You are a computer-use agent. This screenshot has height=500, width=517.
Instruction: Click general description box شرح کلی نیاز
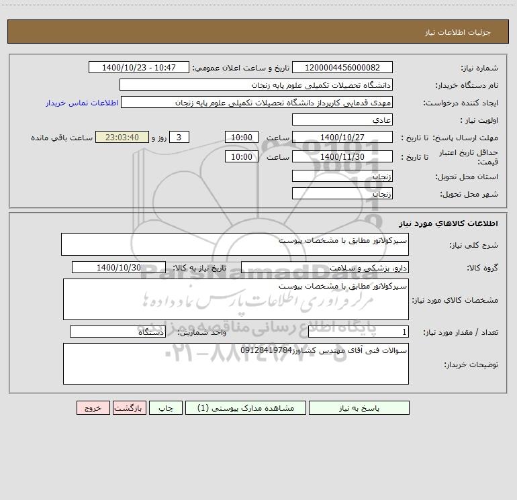[x=235, y=244]
